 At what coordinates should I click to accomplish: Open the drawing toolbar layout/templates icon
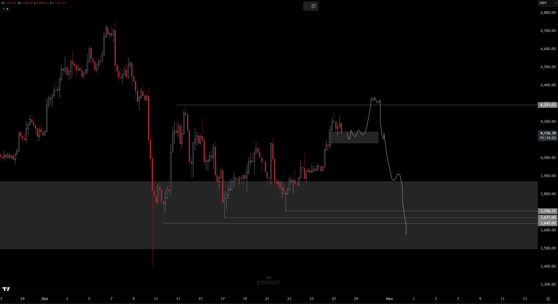tap(314, 6)
